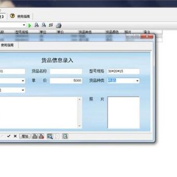177x177 pixels.
Task: Click the 货品名称 input field
Action: pos(66,71)
